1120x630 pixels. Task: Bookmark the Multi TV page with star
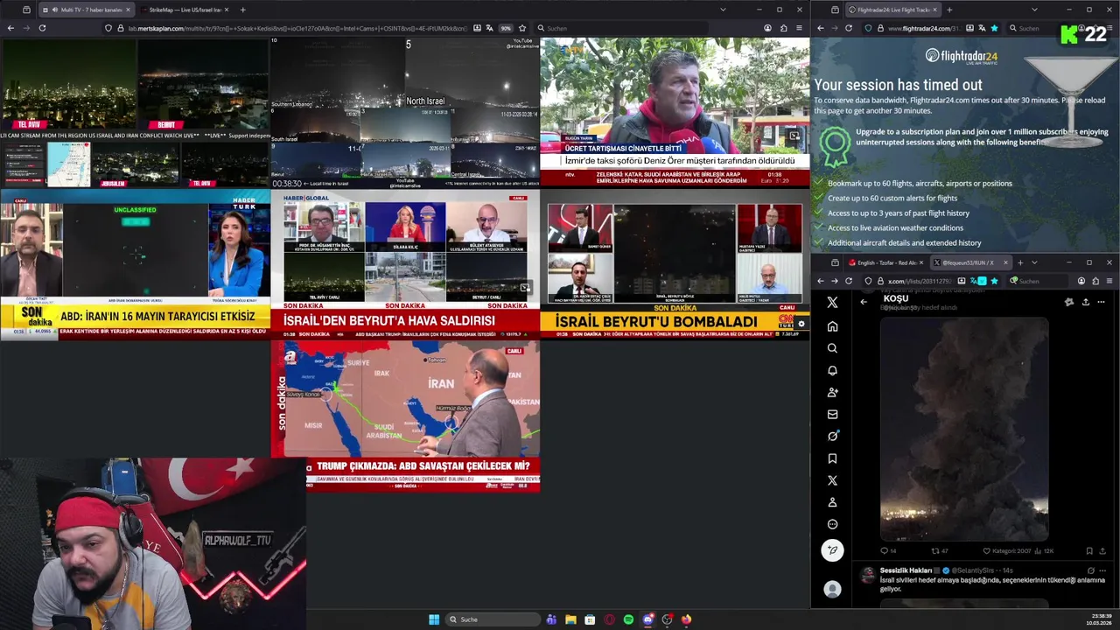pos(522,28)
